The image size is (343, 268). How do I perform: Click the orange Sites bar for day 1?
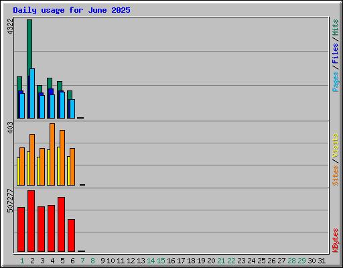tap(22, 166)
